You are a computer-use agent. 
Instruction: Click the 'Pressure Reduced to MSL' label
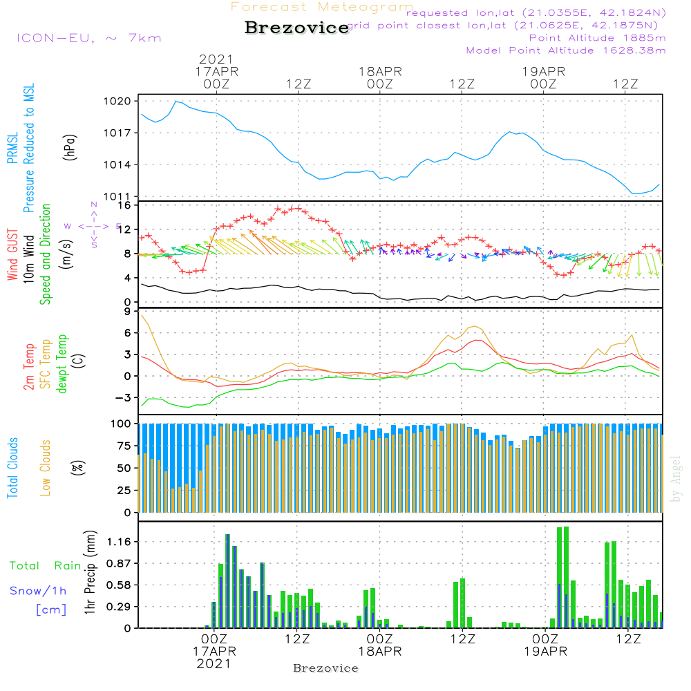click(x=28, y=148)
